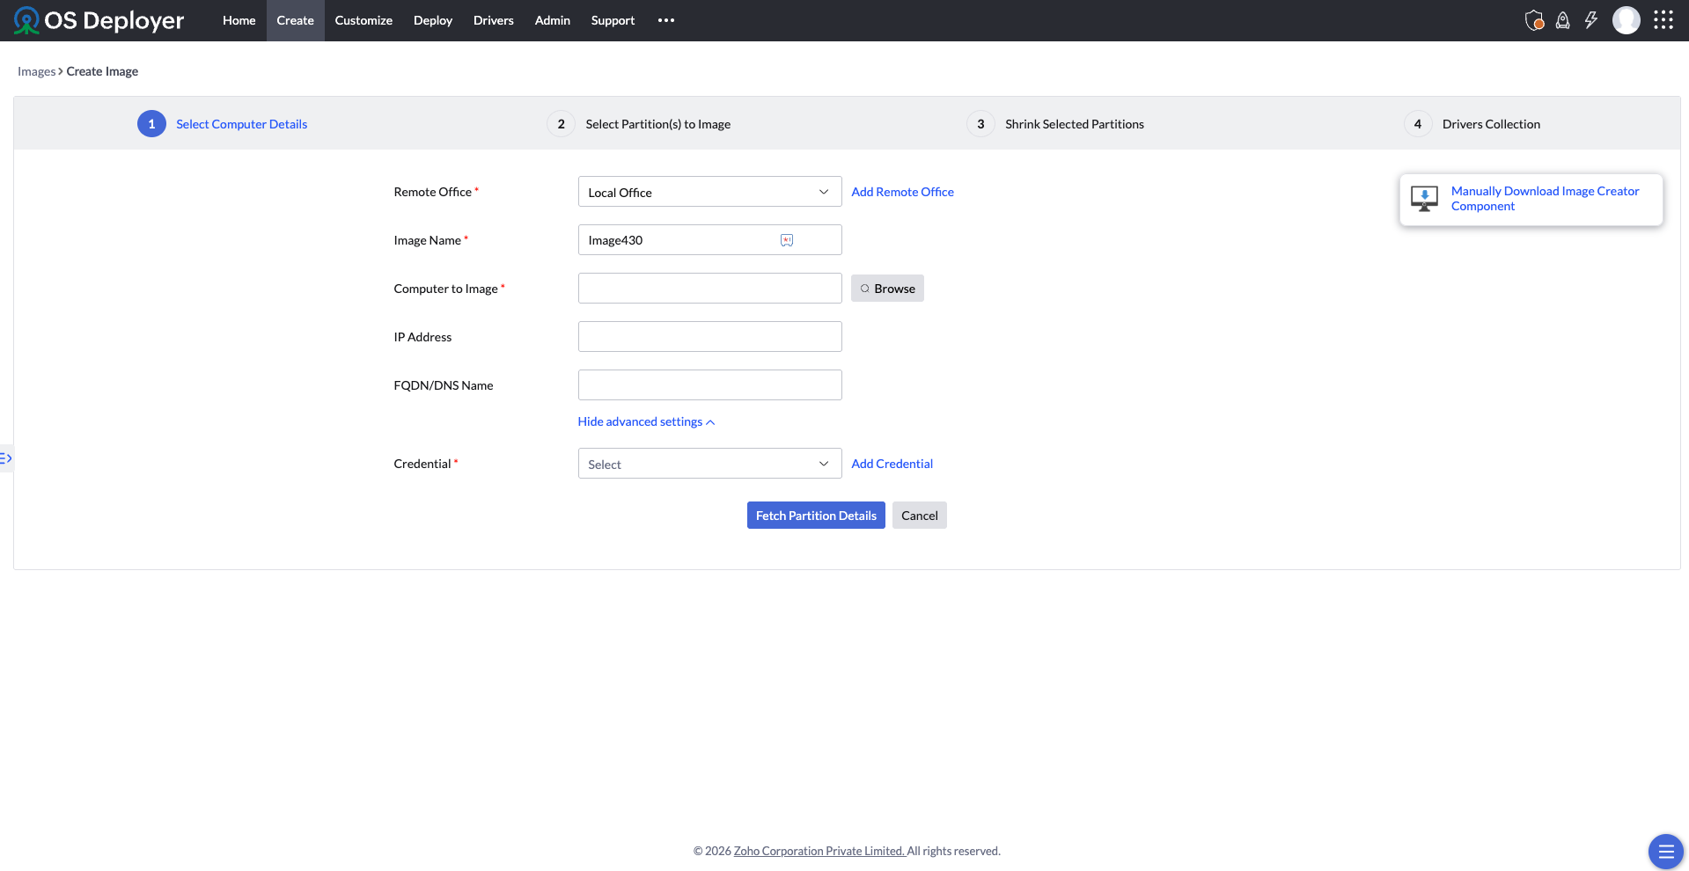This screenshot has width=1689, height=871.
Task: Click Add Credential link
Action: (x=892, y=464)
